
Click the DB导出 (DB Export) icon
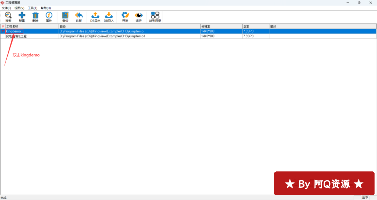[x=95, y=16]
